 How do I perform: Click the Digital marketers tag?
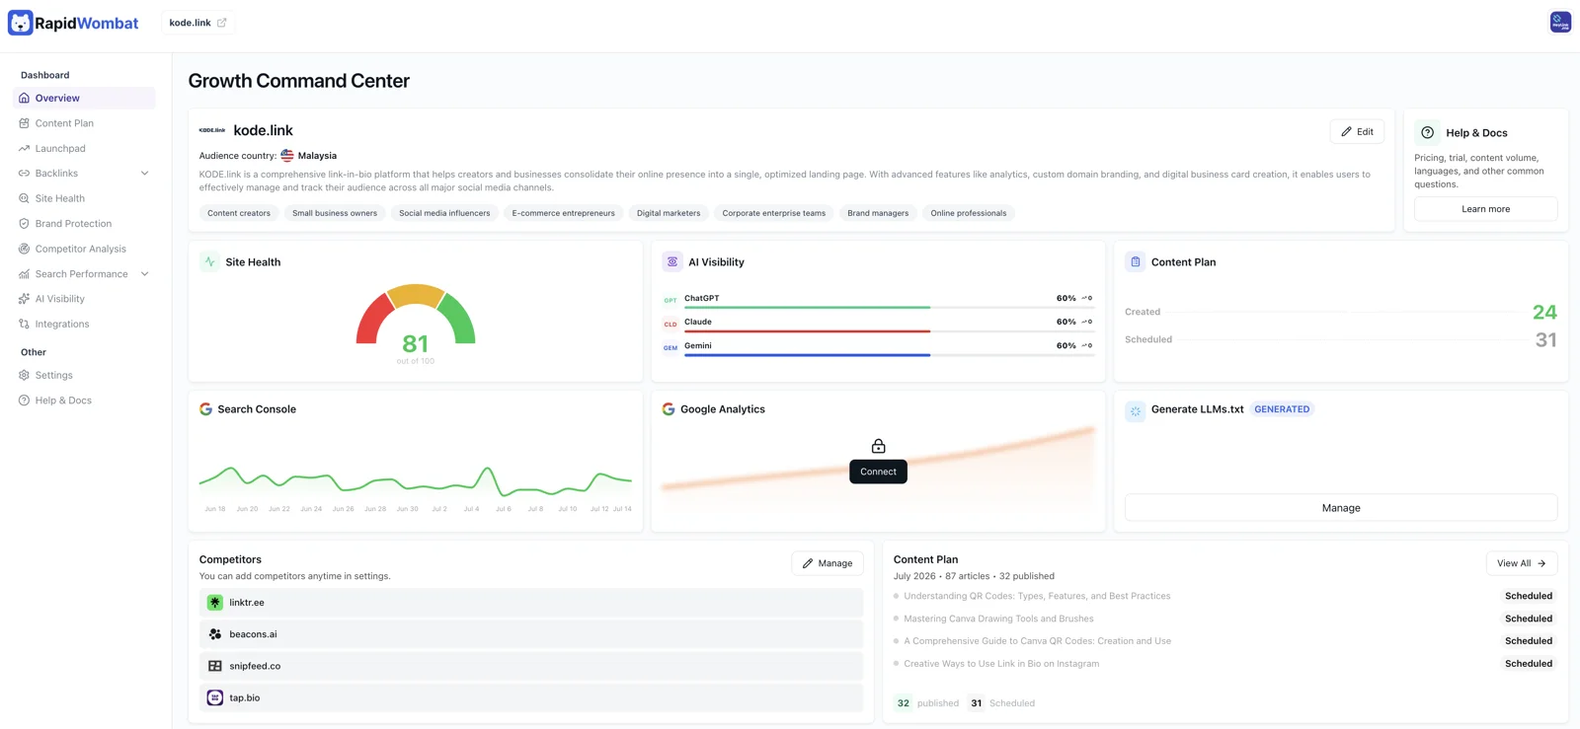669,213
